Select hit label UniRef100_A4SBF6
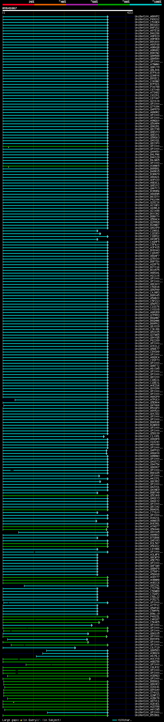Screen dimensions: 164x722 point(147,239)
